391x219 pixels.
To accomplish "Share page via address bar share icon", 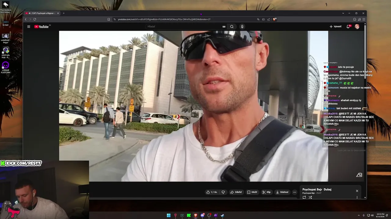I will click(x=269, y=19).
